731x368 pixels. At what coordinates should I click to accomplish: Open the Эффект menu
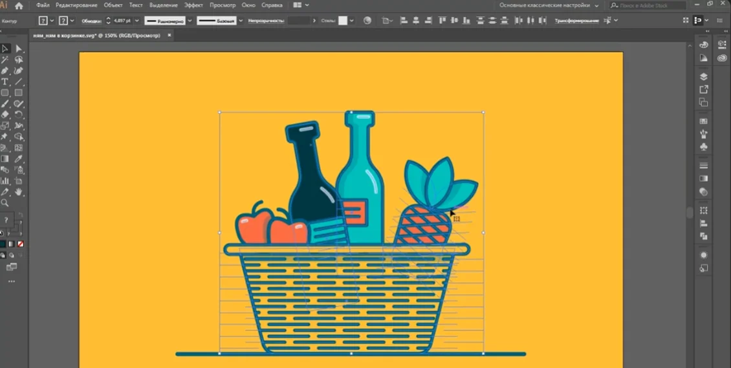[193, 6]
